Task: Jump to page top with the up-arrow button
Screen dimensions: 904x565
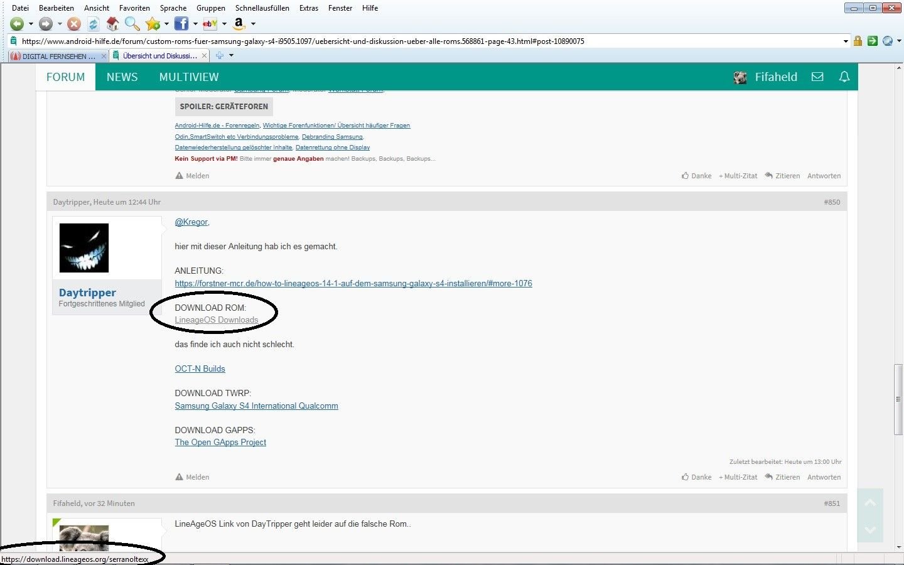Action: 870,503
